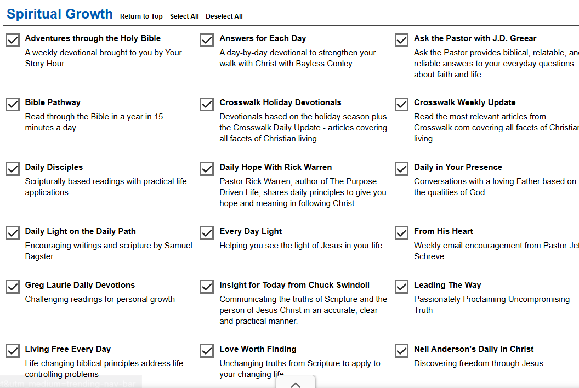Toggle the Every Day Light checkbox

[207, 233]
